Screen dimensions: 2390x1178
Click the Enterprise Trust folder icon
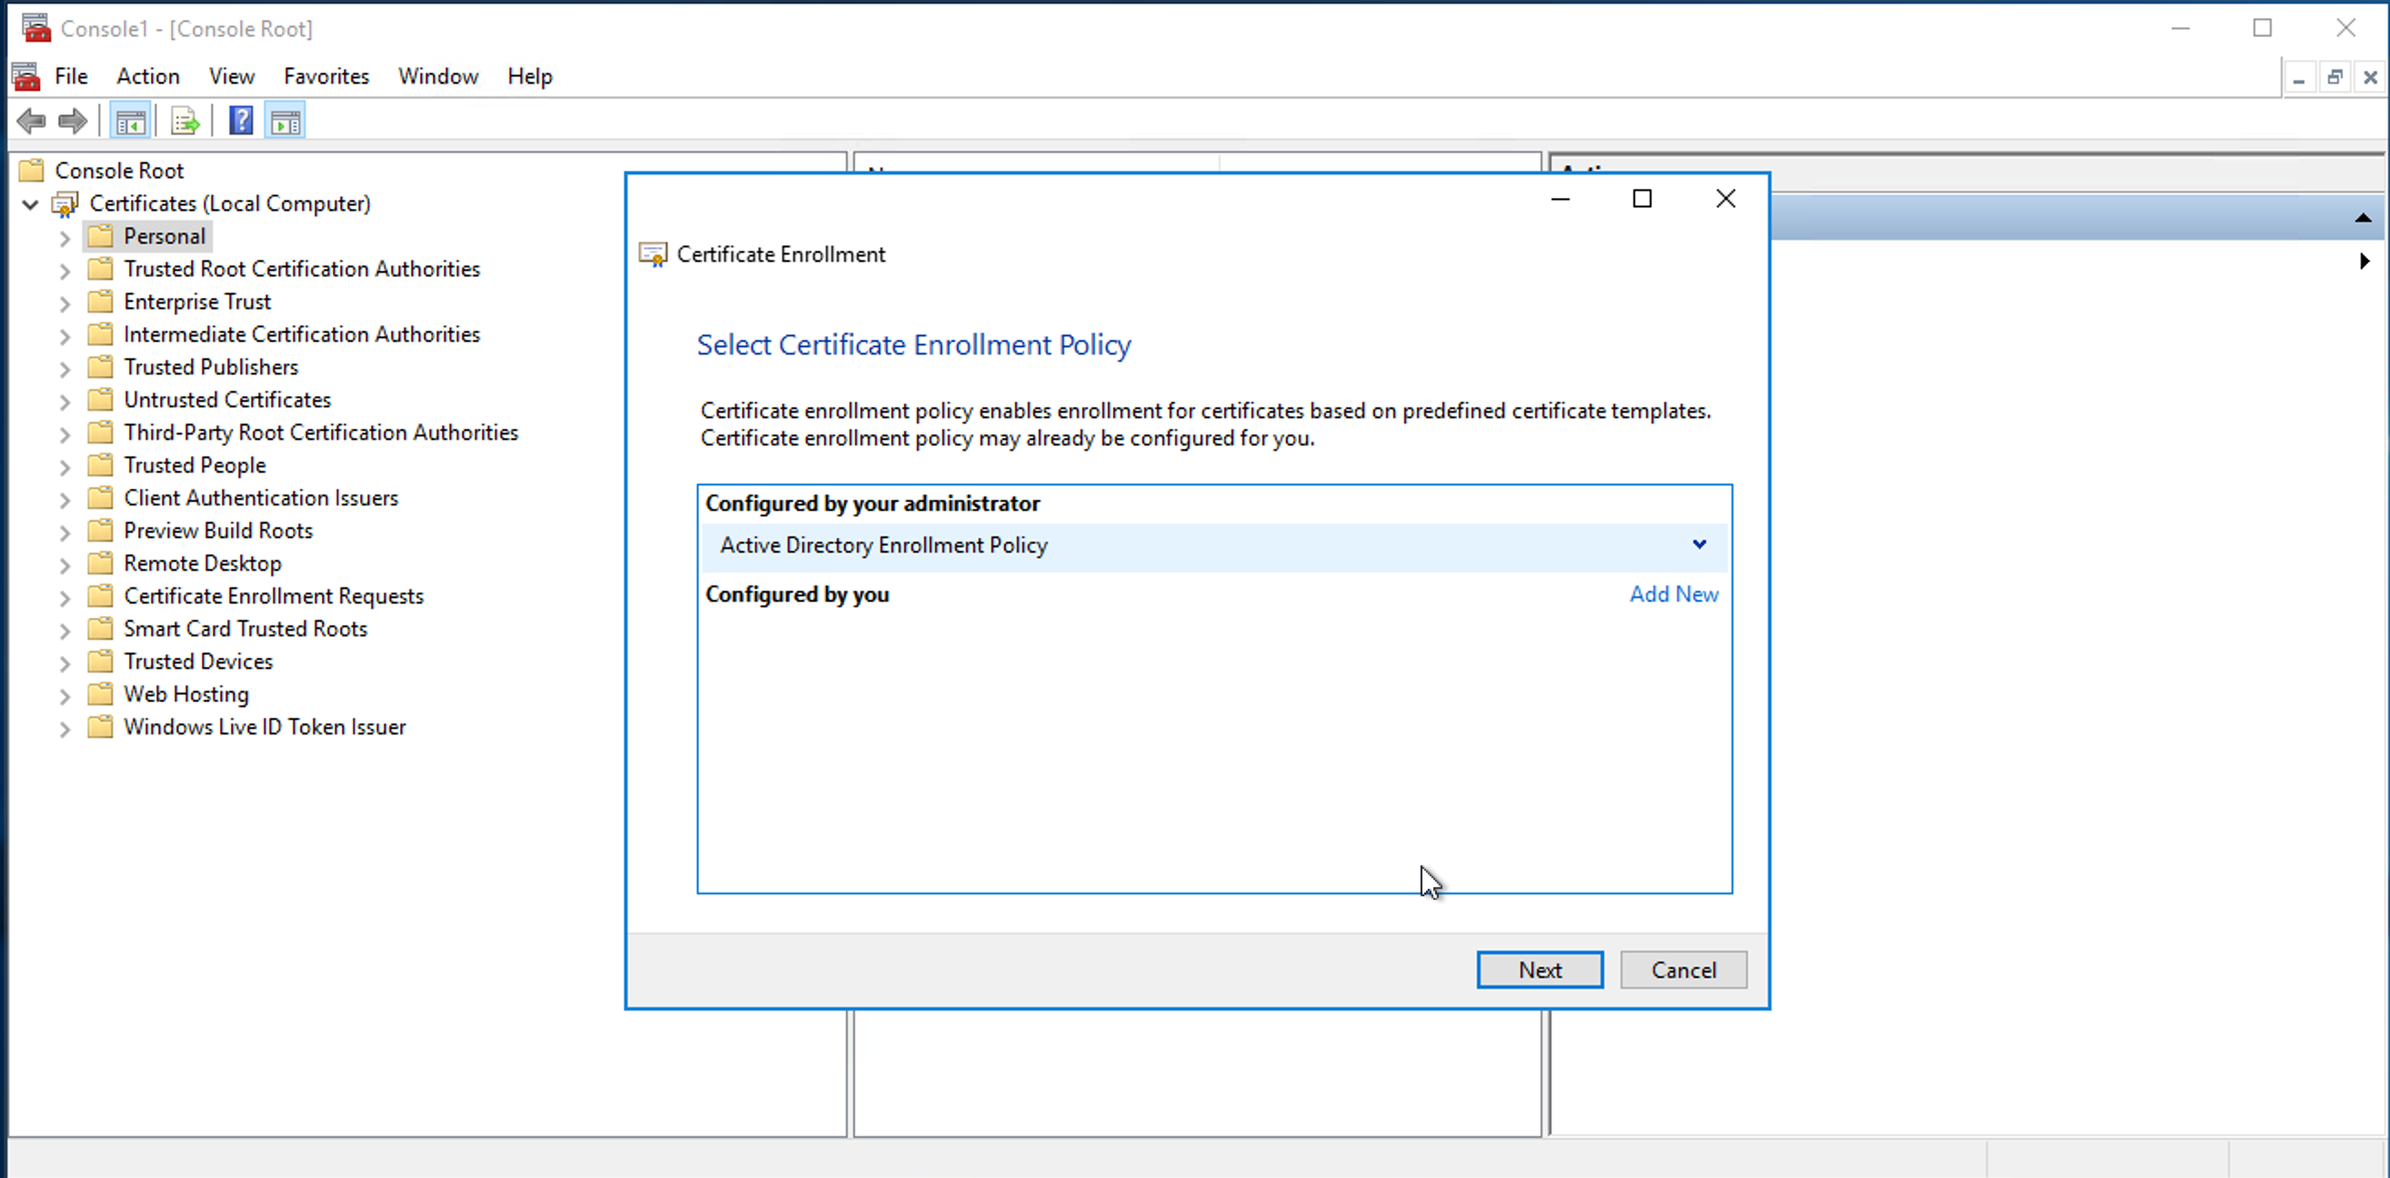click(100, 302)
